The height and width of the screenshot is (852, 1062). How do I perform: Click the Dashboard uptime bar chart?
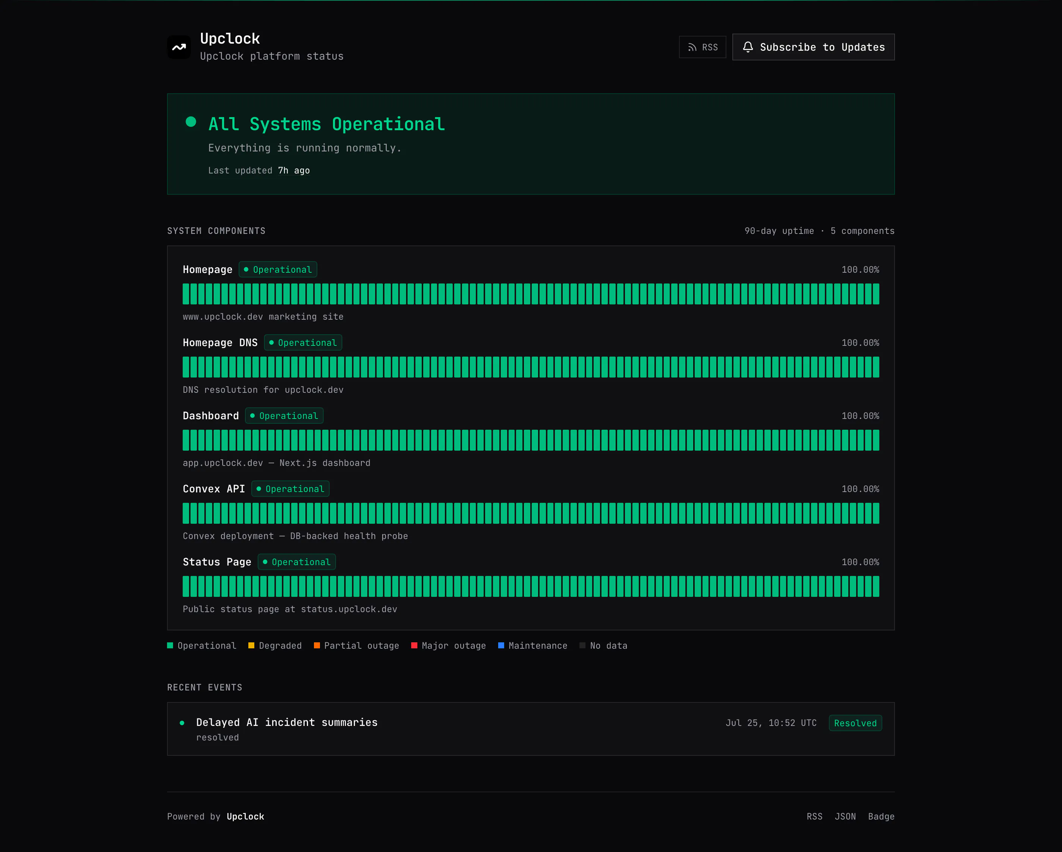point(531,440)
